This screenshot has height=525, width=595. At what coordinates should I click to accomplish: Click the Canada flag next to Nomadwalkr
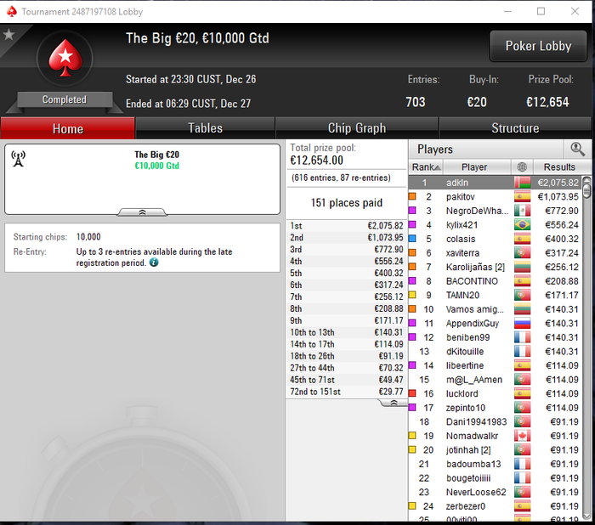point(522,436)
